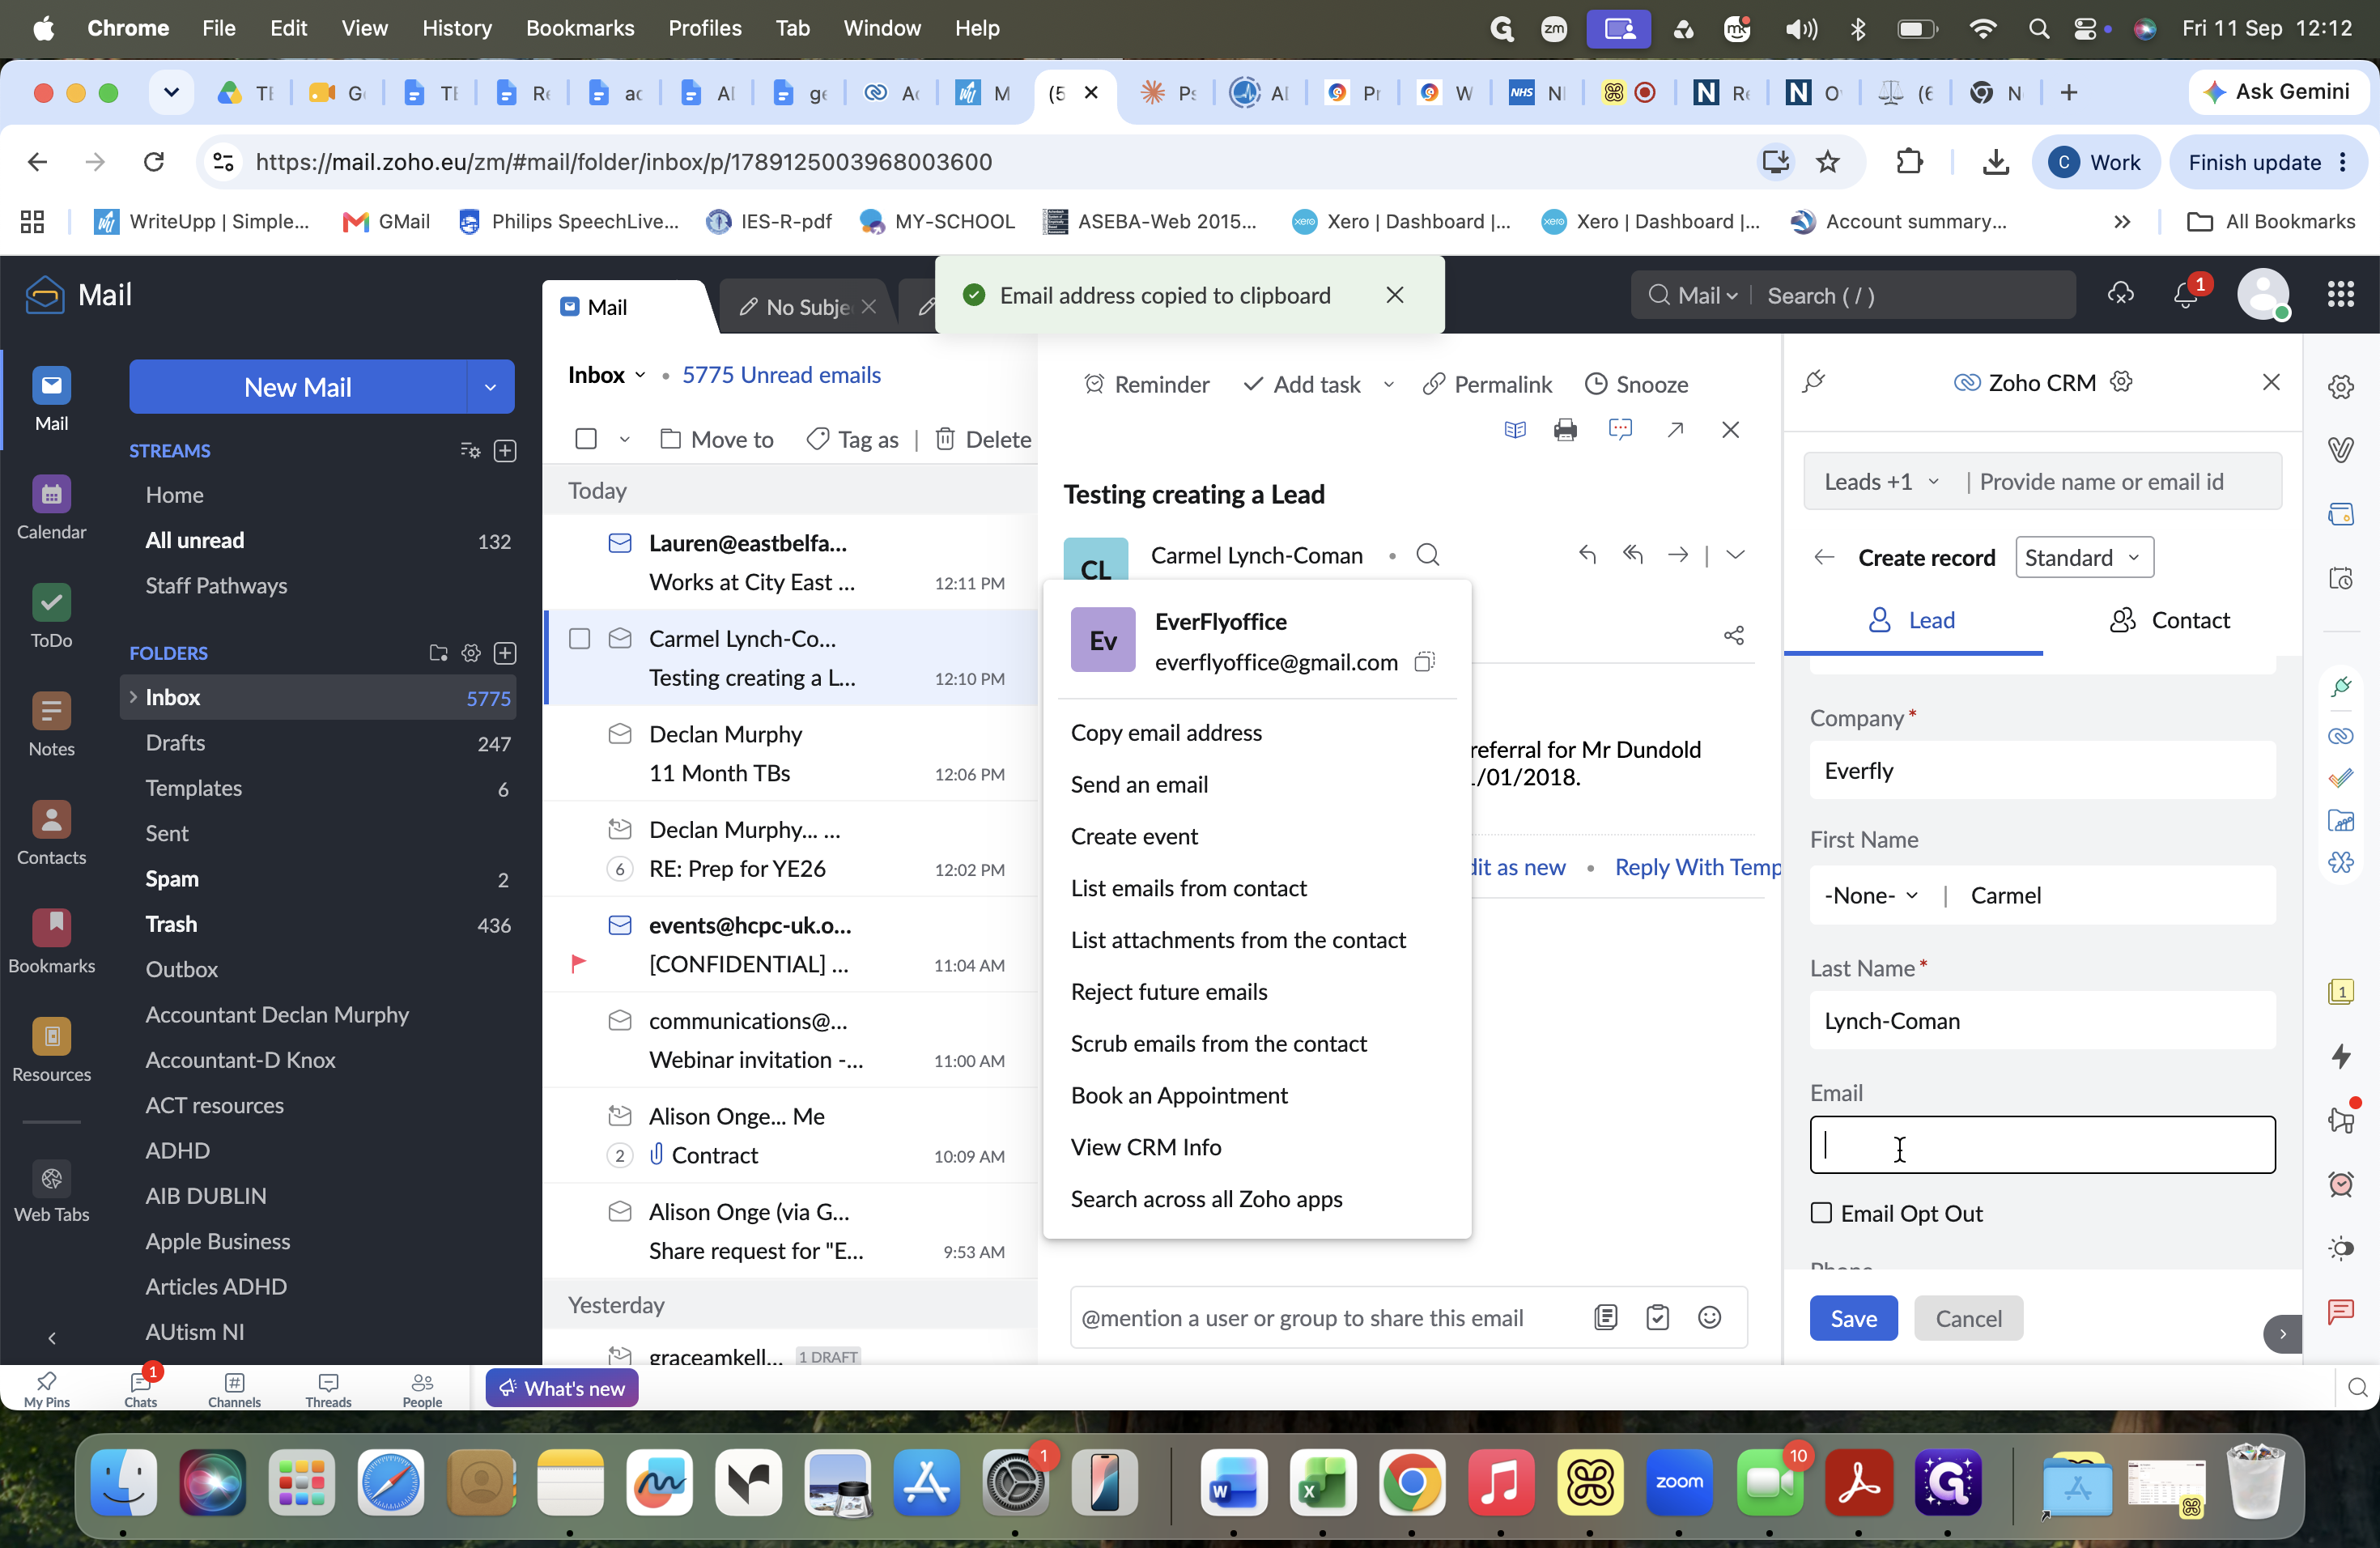Choose Send an email menu item

(x=1139, y=784)
